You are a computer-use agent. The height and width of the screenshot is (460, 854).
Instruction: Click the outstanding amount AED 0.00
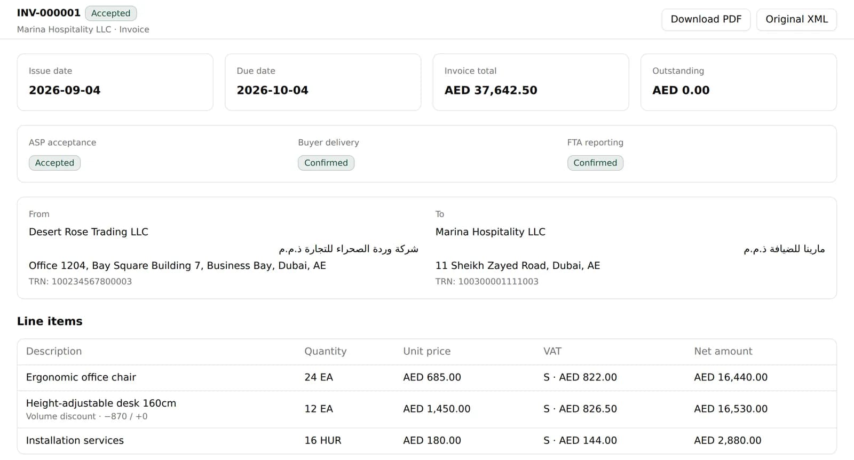tap(681, 90)
